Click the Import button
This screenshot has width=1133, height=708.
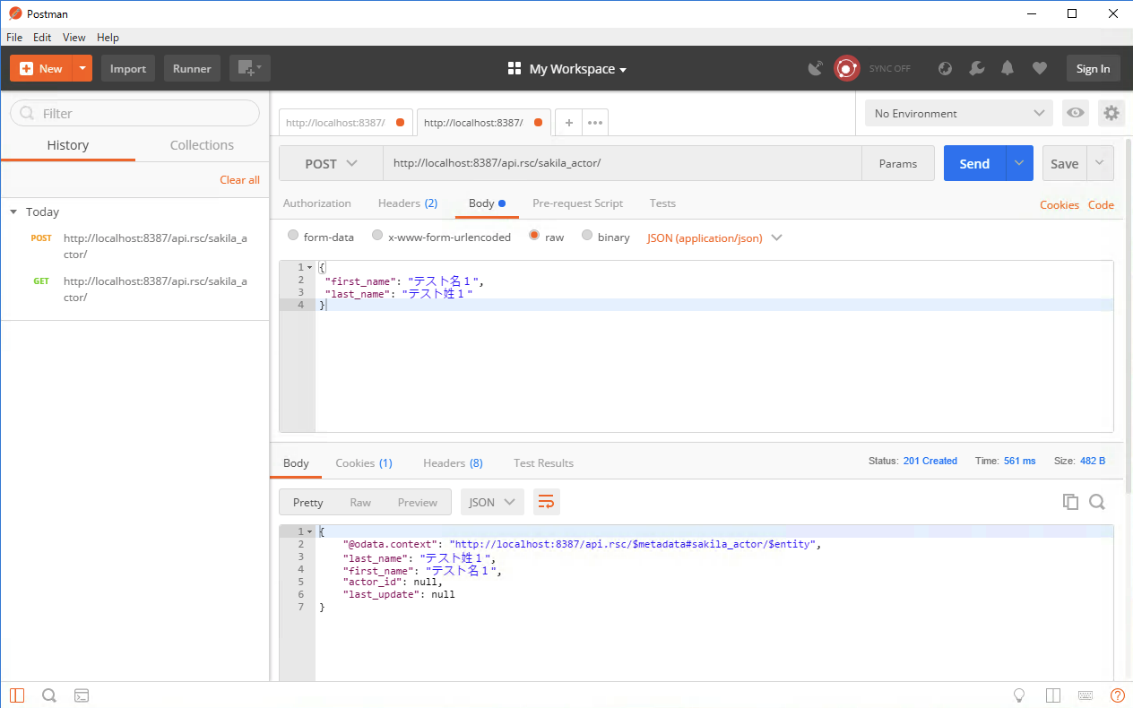[128, 68]
